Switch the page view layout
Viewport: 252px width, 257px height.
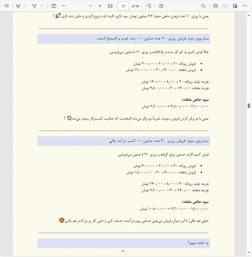pyautogui.click(x=160, y=6)
